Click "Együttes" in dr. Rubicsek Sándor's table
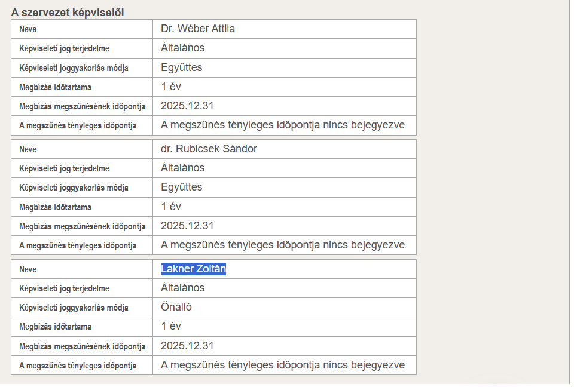The width and height of the screenshot is (574, 387). click(x=182, y=187)
